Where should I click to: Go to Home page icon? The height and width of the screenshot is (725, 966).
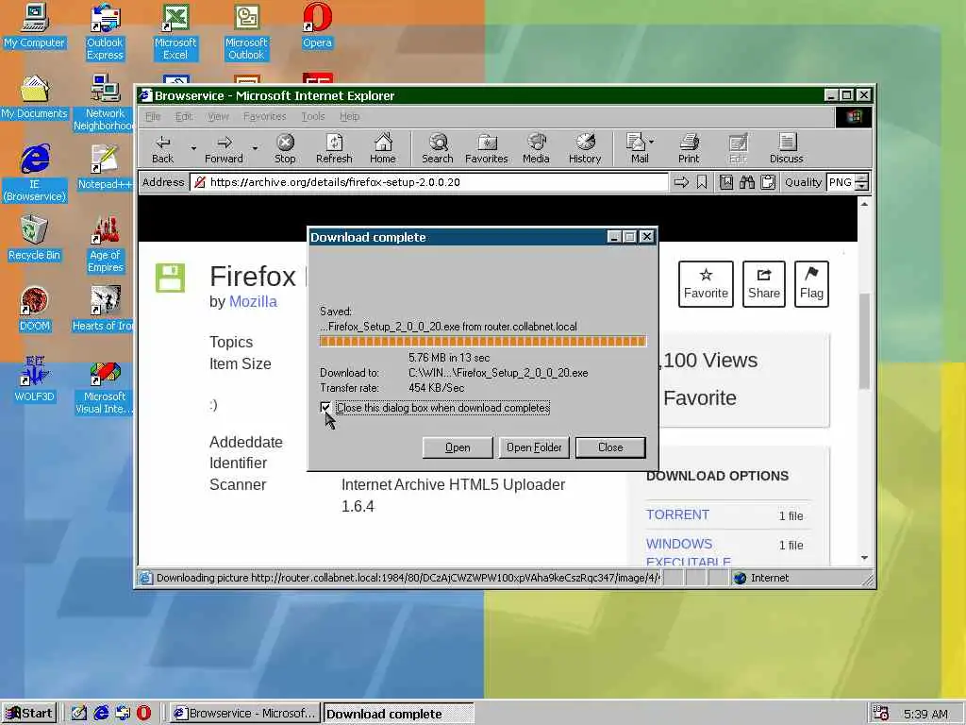(383, 148)
